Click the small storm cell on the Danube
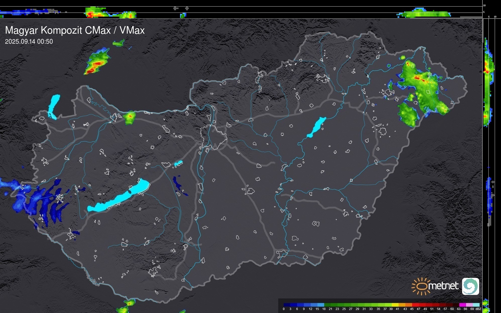This screenshot has width=501, height=313. tap(130, 117)
